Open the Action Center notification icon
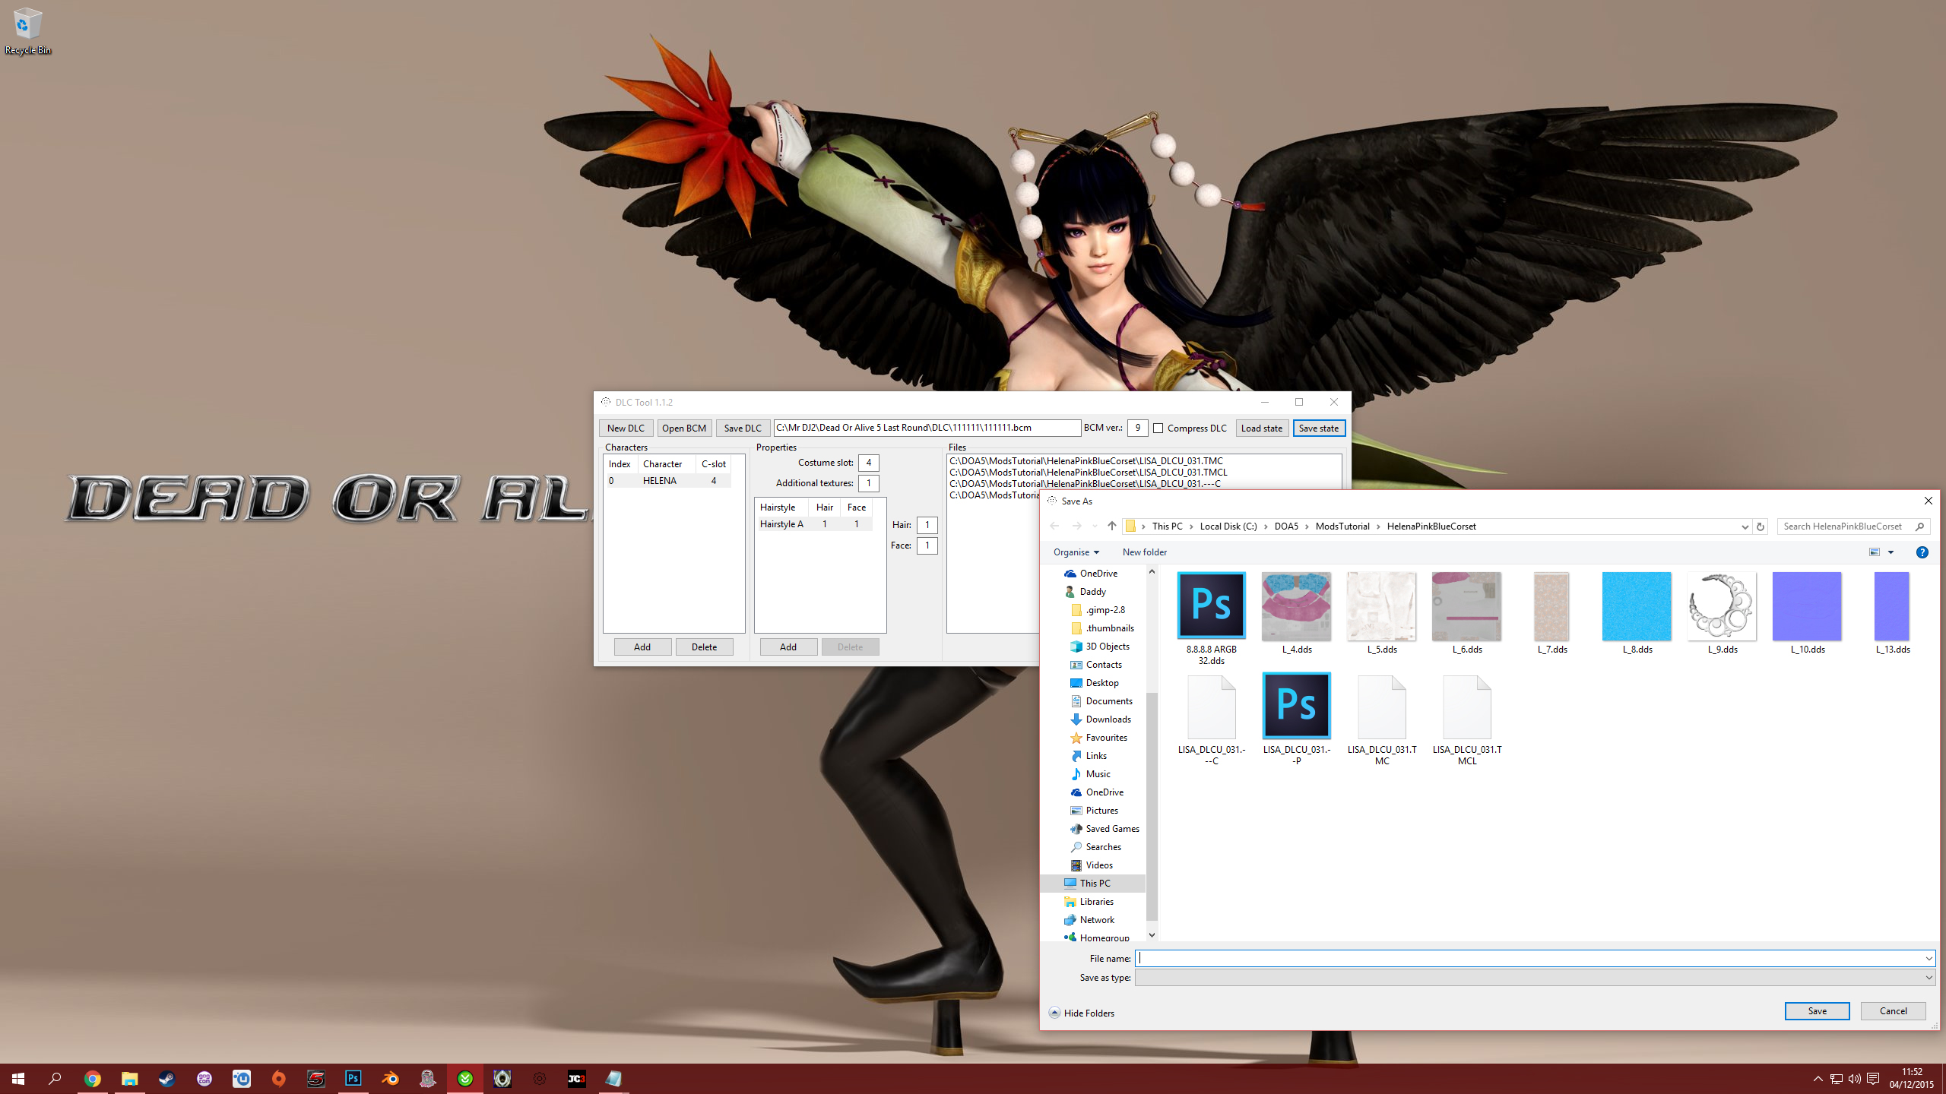Screen dimensions: 1946x1094 [1873, 1079]
